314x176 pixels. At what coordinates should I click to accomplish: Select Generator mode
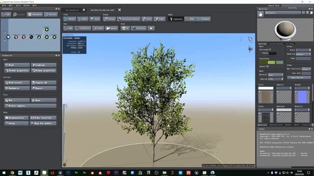(176, 19)
